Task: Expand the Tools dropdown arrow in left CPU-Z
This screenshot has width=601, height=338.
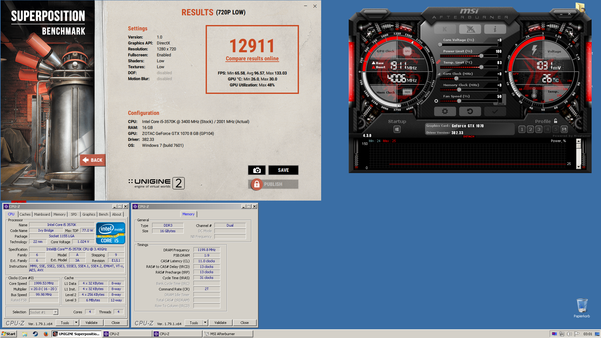Action: point(76,323)
